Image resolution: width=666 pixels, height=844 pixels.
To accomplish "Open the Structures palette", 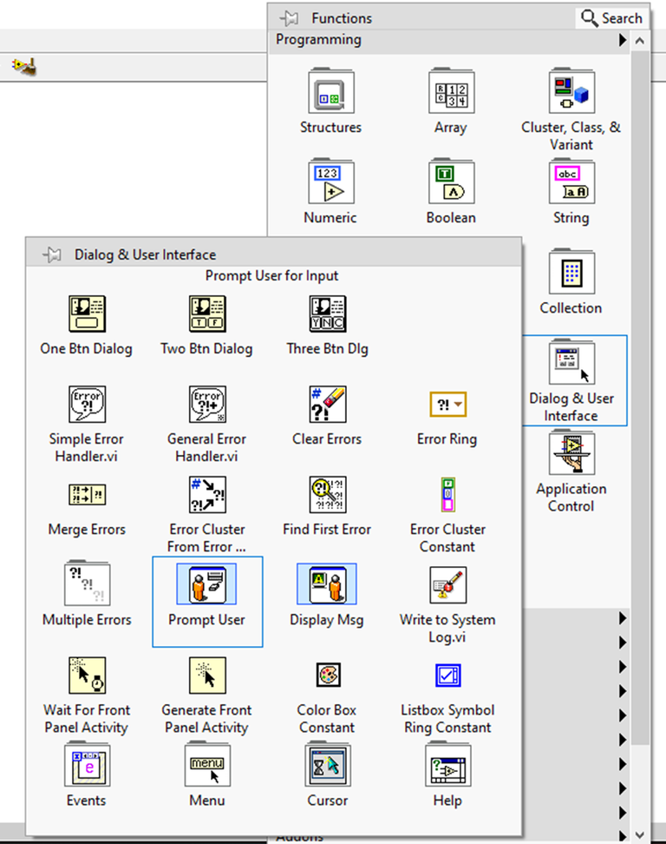I will pyautogui.click(x=330, y=91).
